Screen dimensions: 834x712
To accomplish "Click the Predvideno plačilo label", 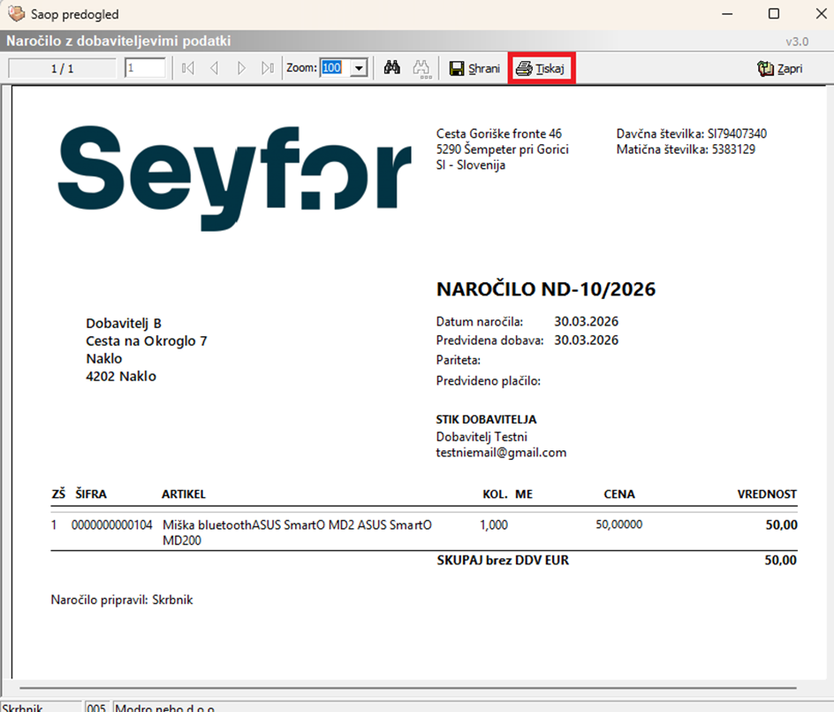I will coord(488,380).
